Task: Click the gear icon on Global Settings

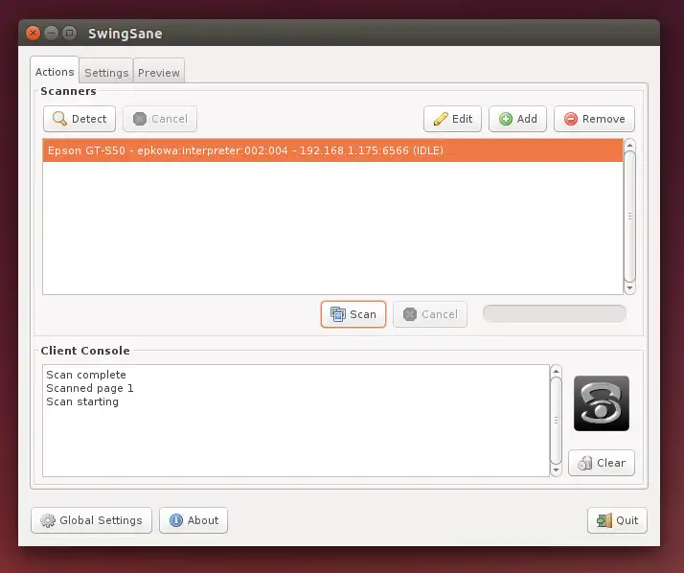Action: pyautogui.click(x=48, y=520)
